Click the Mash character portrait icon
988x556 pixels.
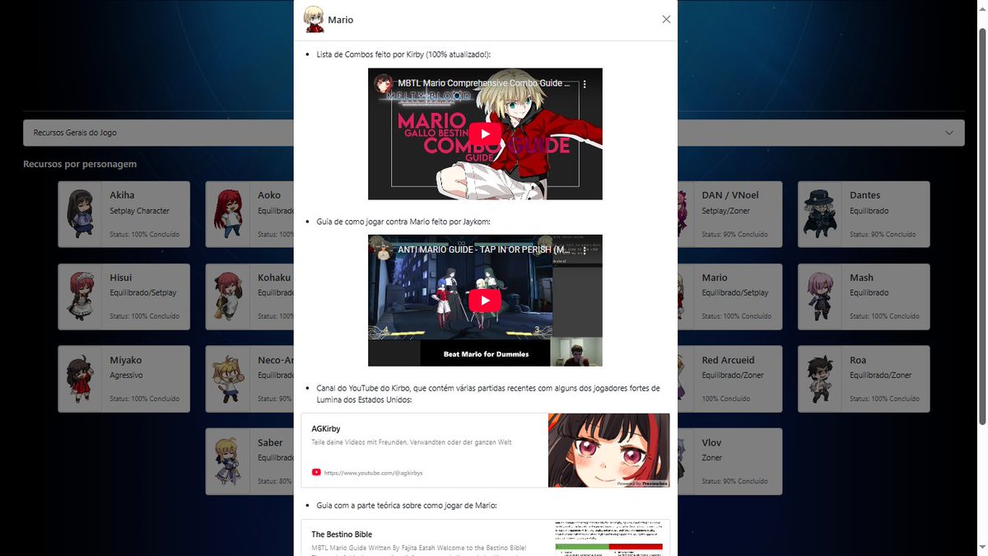pyautogui.click(x=818, y=296)
